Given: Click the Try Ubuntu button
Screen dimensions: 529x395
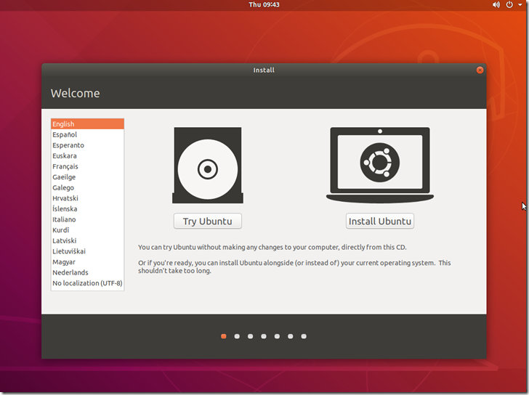Looking at the screenshot, I should tap(208, 221).
